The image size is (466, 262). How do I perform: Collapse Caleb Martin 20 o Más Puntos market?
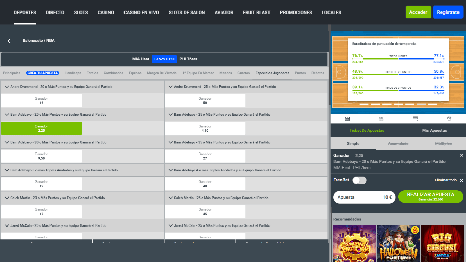click(6, 198)
